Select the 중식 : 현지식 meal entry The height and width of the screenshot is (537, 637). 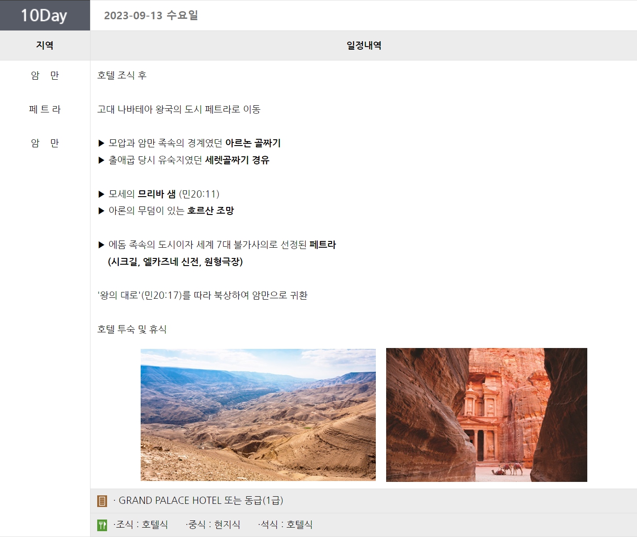point(213,524)
